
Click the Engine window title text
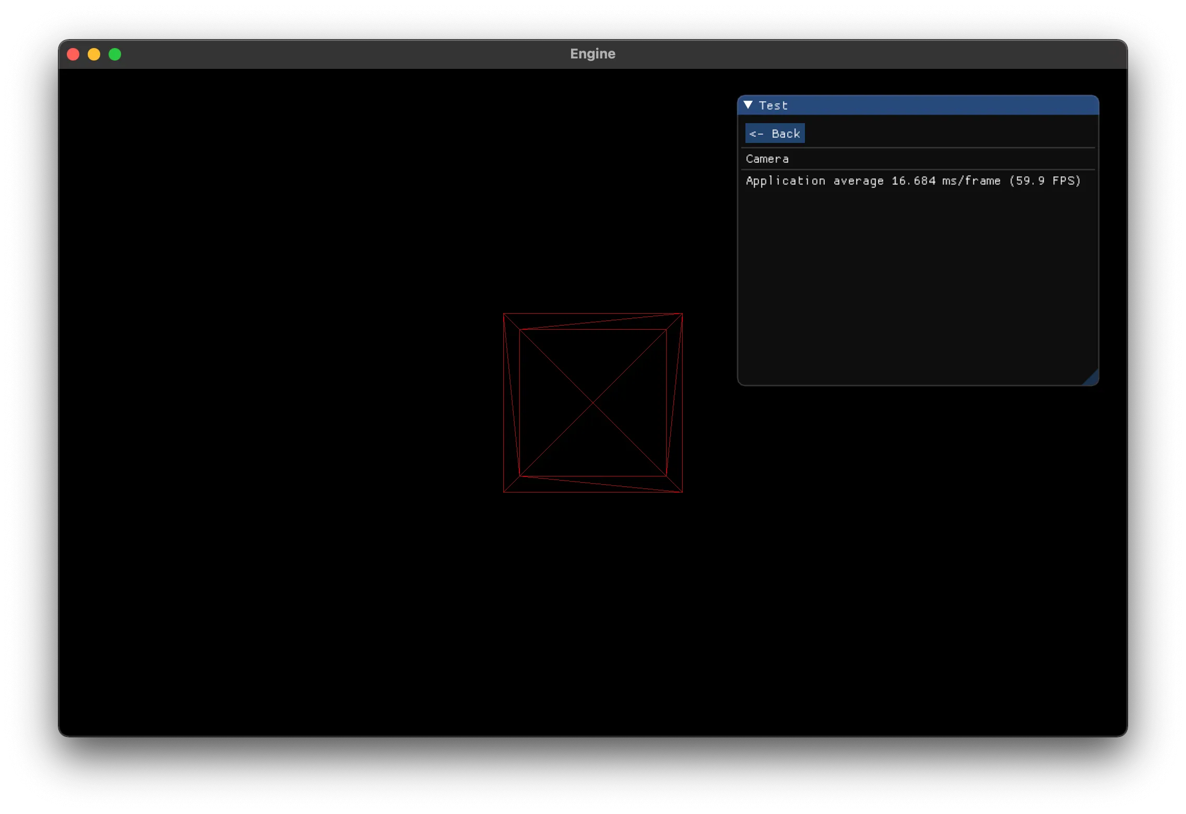(x=592, y=54)
